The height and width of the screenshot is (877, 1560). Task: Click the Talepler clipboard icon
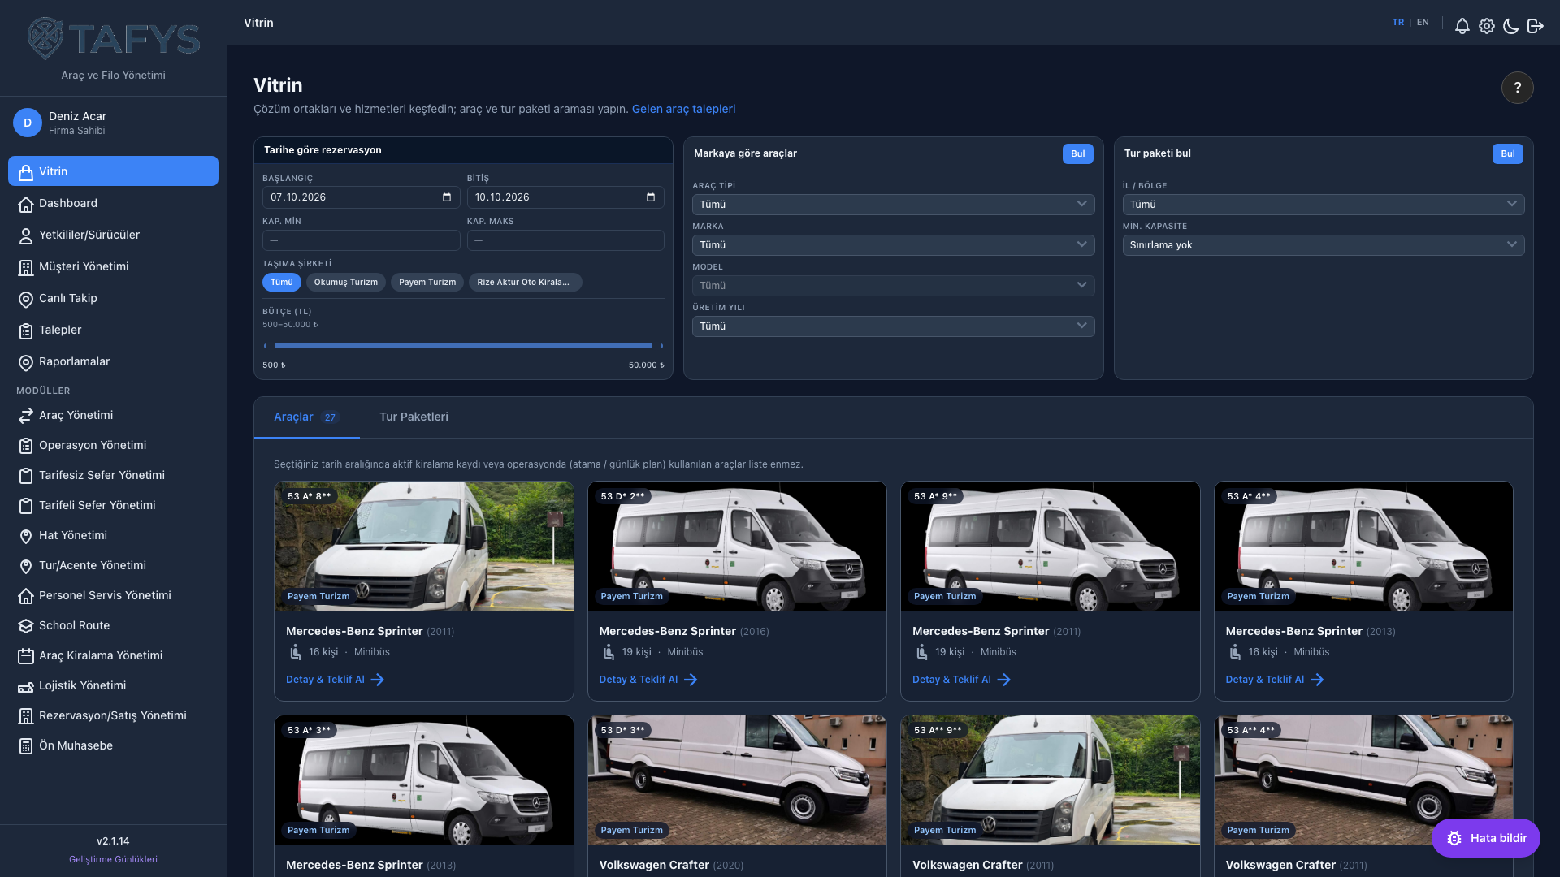click(x=26, y=330)
